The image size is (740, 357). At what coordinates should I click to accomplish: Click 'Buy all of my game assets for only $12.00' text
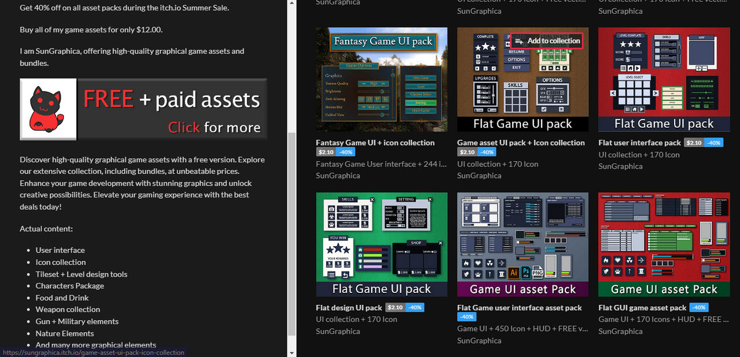coord(91,29)
